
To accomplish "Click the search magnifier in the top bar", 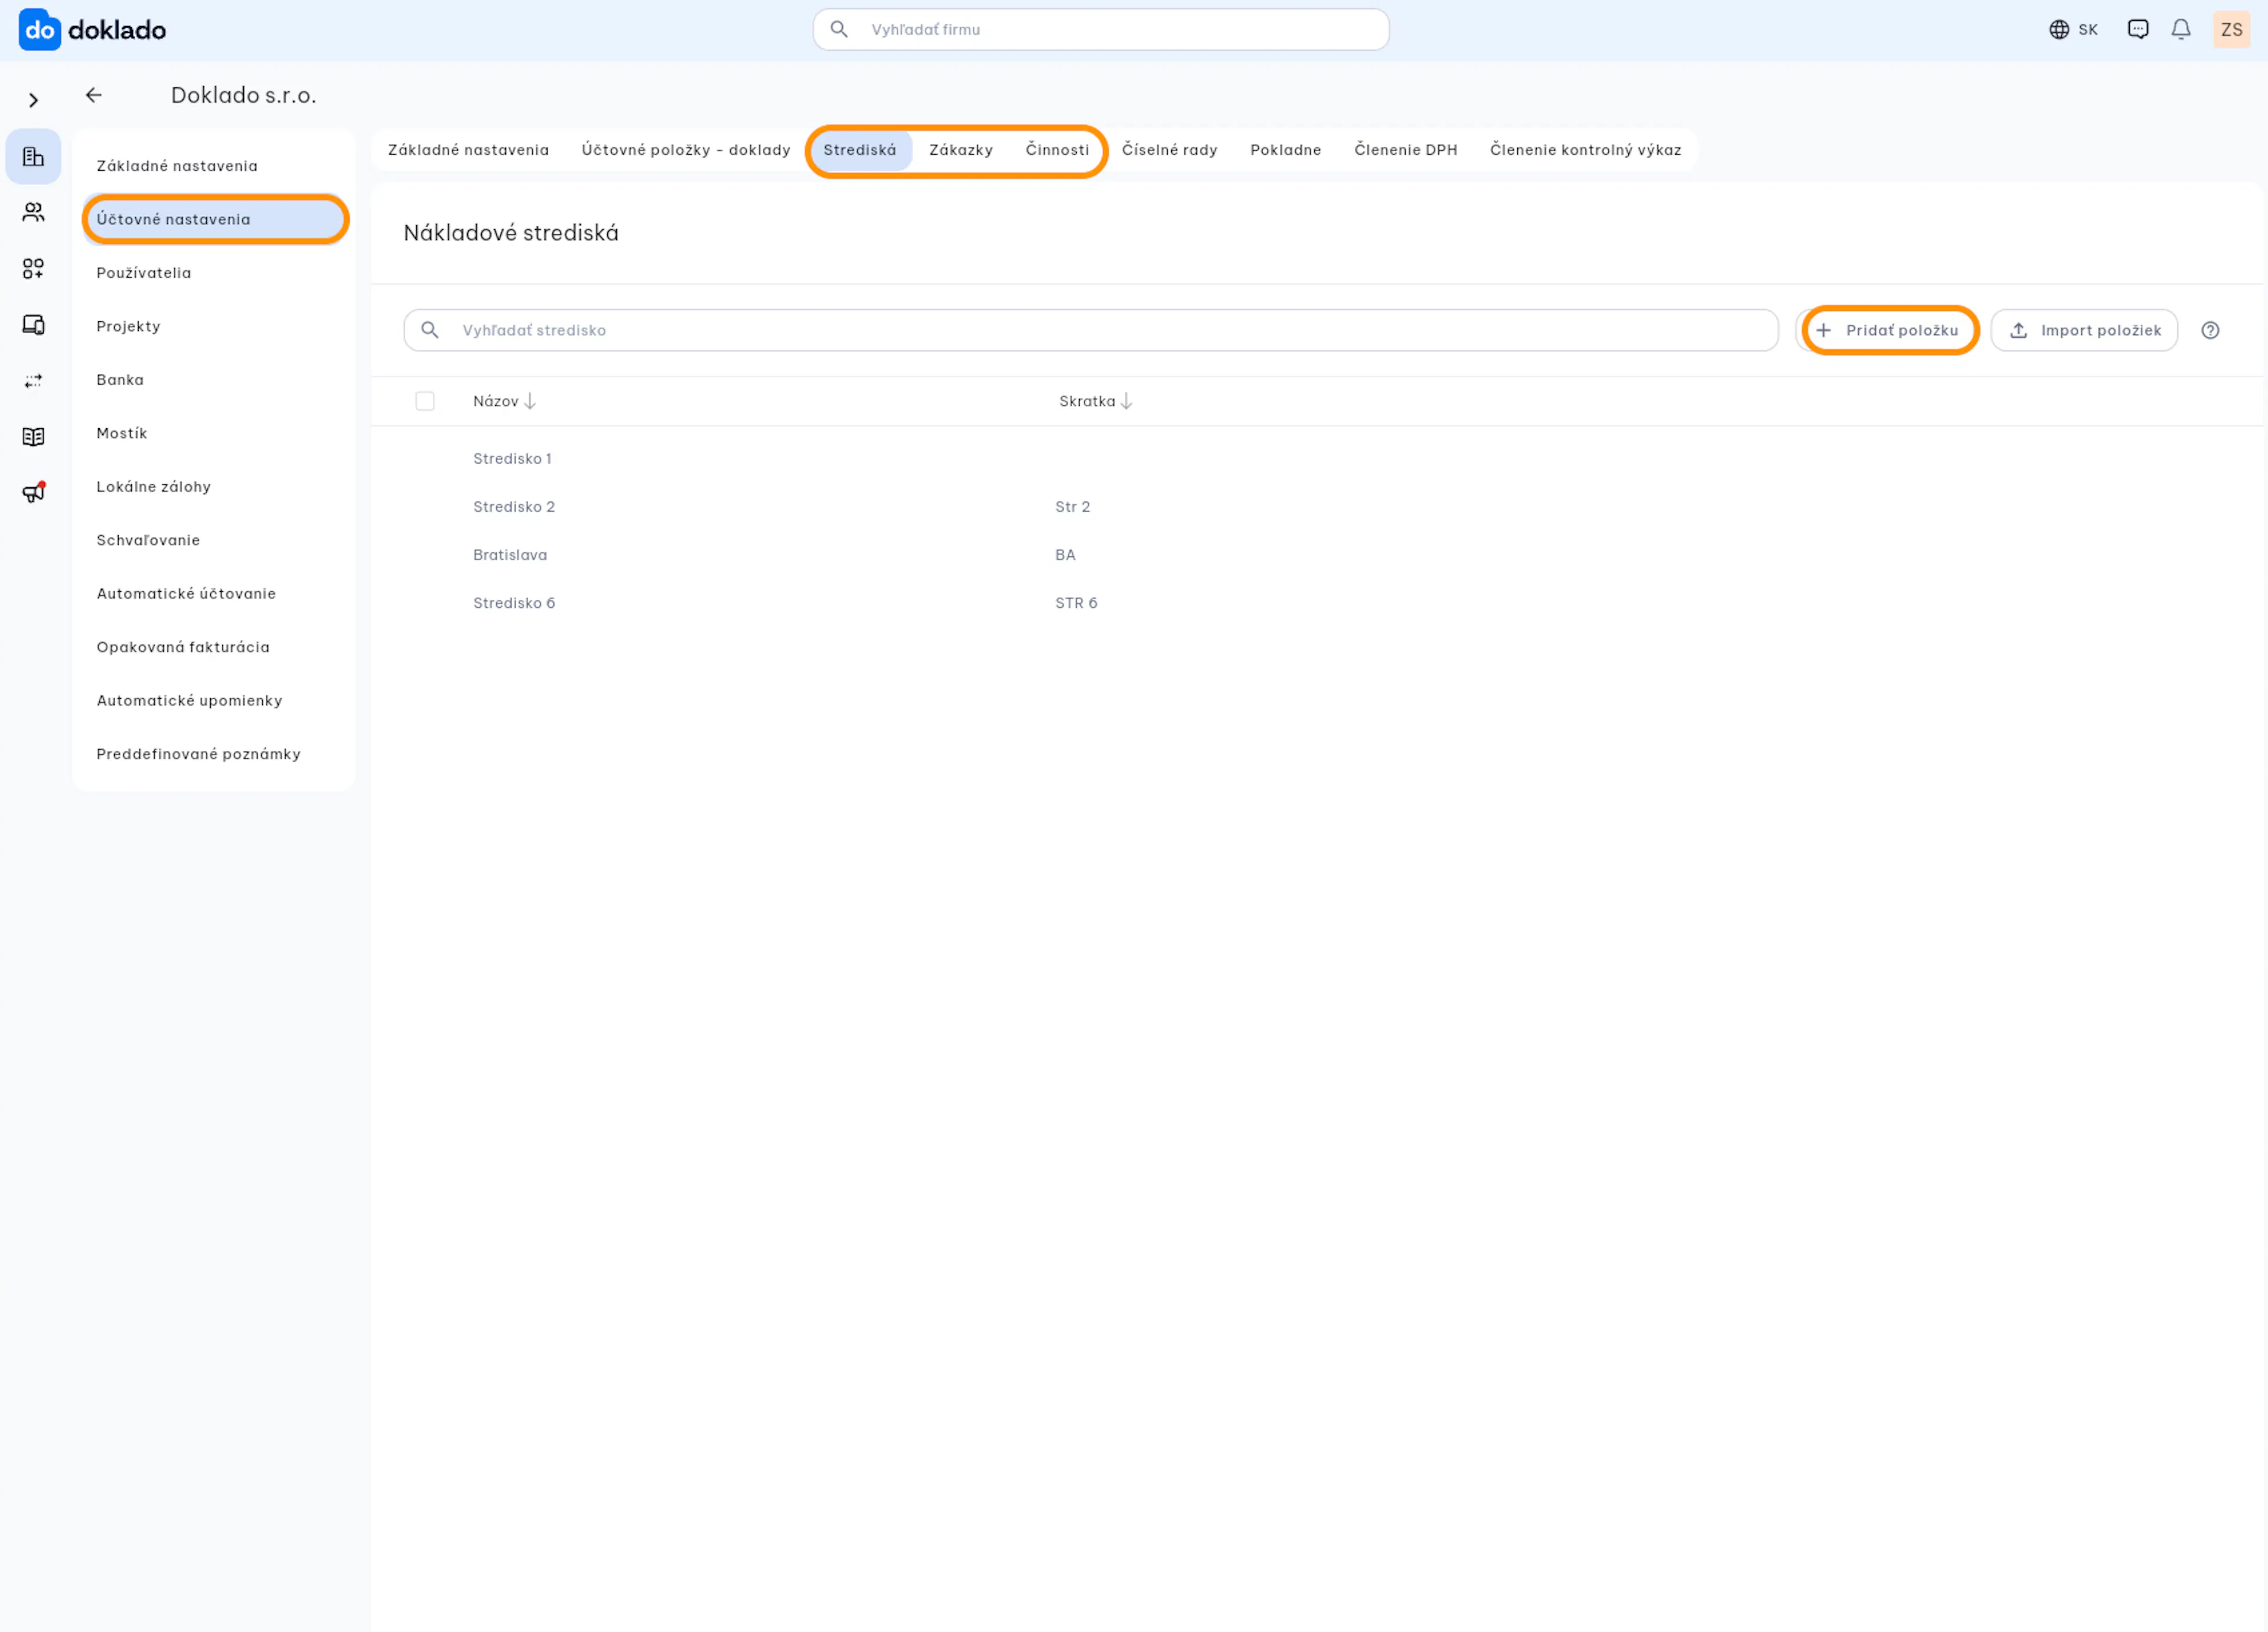I will tap(839, 30).
